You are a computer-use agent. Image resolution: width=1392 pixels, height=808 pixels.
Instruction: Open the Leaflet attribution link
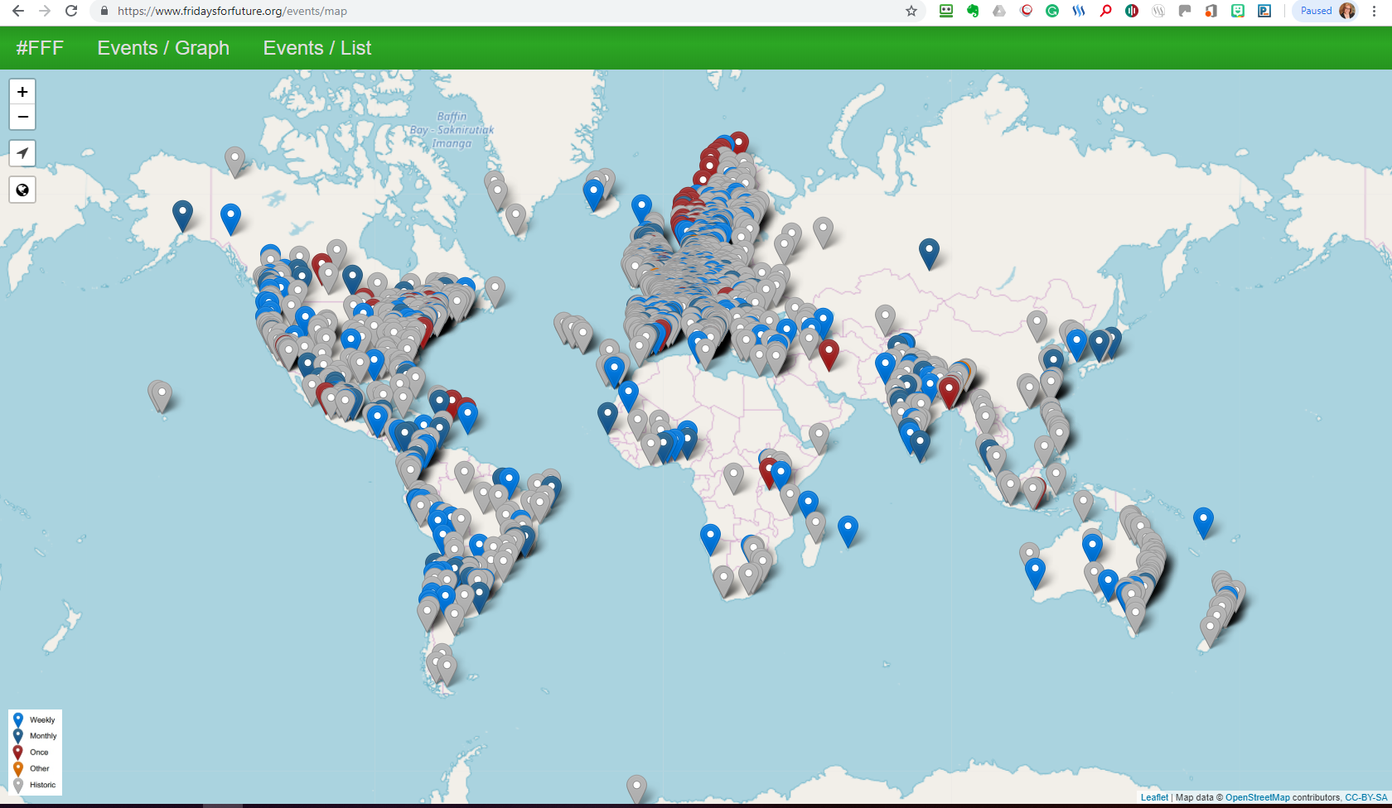click(x=1154, y=798)
